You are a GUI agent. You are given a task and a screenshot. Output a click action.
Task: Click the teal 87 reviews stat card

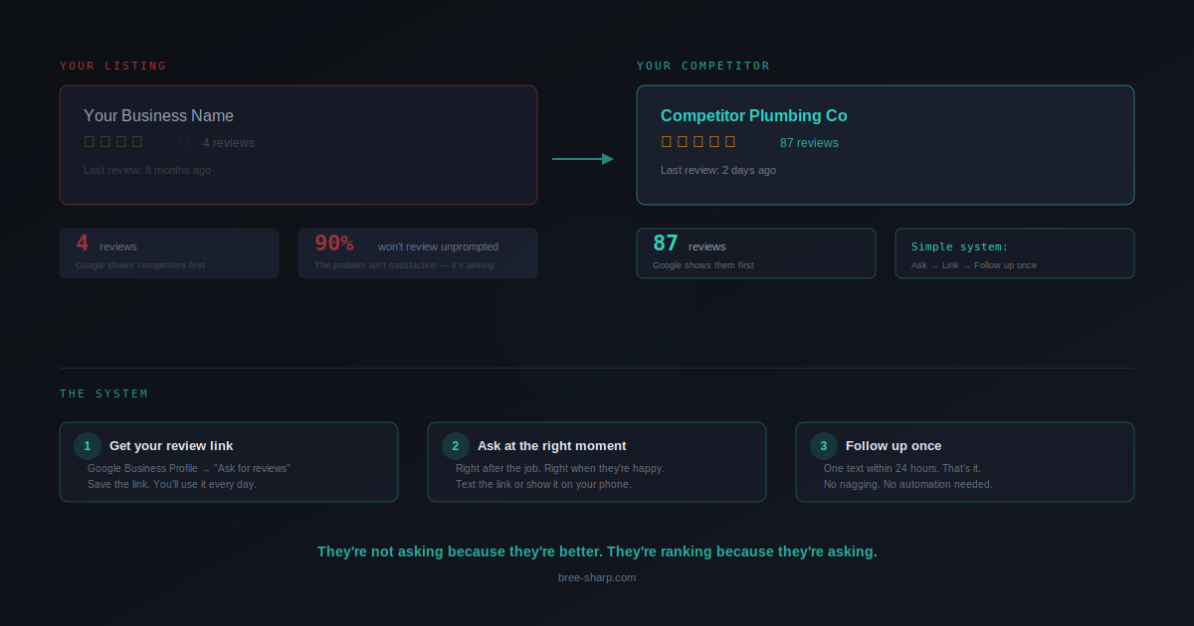coord(756,253)
